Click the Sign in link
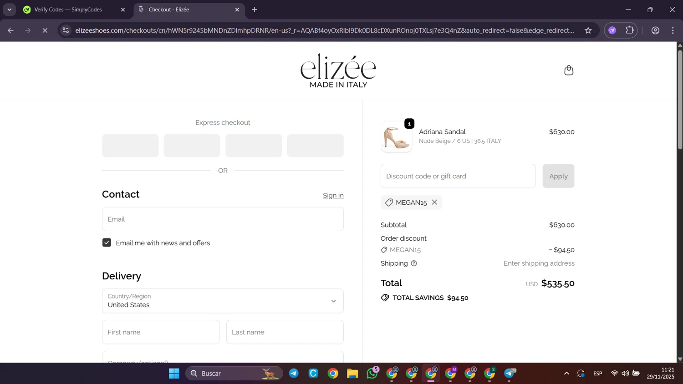The width and height of the screenshot is (683, 384). click(x=333, y=195)
